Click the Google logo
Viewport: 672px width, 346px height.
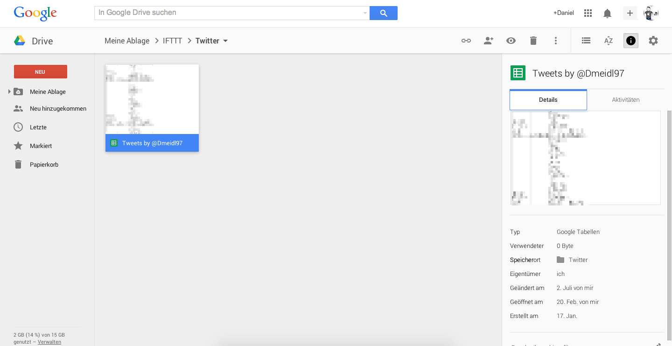(35, 14)
